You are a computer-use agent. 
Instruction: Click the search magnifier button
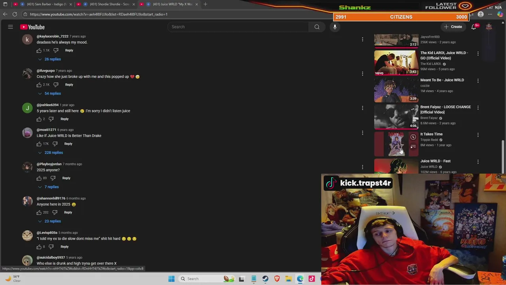pyautogui.click(x=317, y=27)
